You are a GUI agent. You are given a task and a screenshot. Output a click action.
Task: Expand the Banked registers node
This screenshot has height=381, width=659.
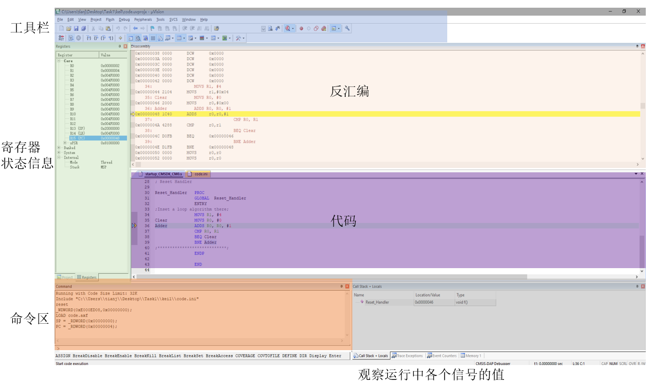point(59,148)
